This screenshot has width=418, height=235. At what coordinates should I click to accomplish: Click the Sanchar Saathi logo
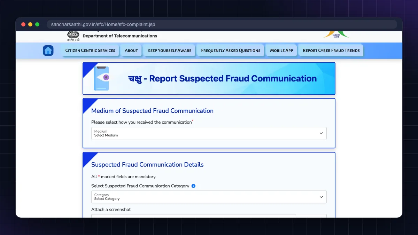tap(336, 34)
